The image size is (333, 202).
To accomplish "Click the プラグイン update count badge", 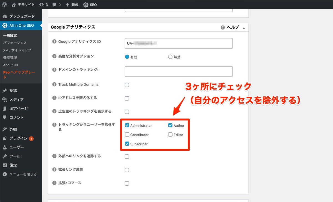I will coord(31,138).
